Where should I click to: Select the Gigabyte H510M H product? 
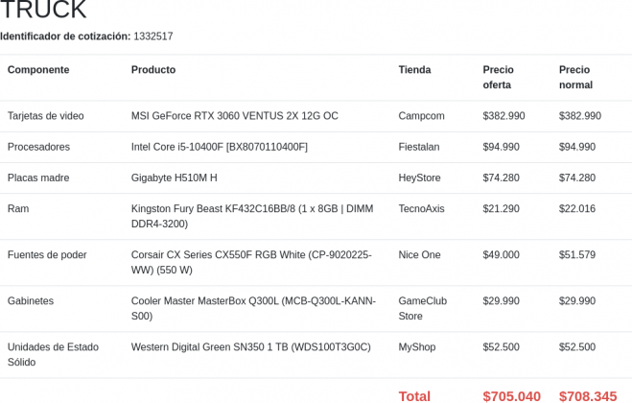[x=174, y=178]
